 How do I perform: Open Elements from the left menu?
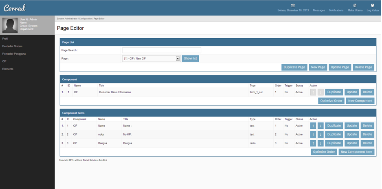click(x=8, y=69)
